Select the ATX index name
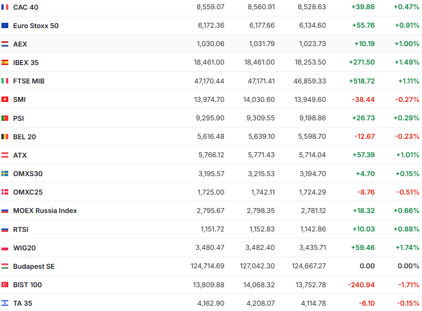The height and width of the screenshot is (311, 422). [20, 155]
